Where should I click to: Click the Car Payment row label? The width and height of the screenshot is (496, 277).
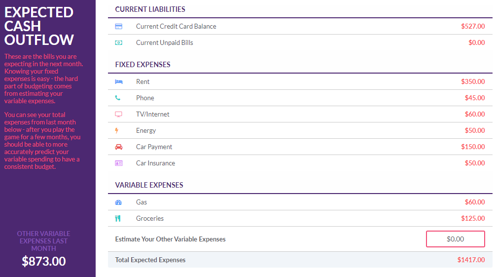[x=154, y=147]
